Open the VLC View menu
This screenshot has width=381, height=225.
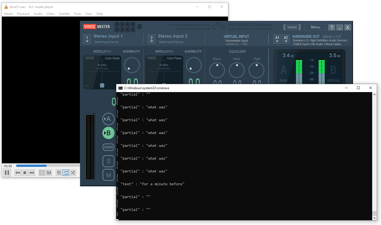pyautogui.click(x=89, y=14)
